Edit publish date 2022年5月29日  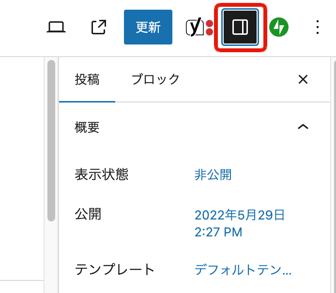point(240,223)
